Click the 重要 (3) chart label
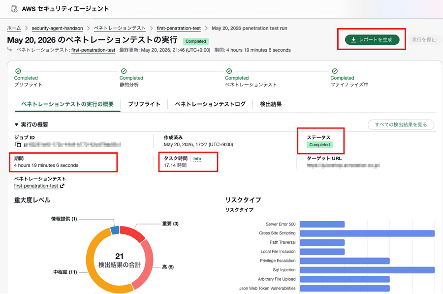The height and width of the screenshot is (294, 443). [x=170, y=224]
